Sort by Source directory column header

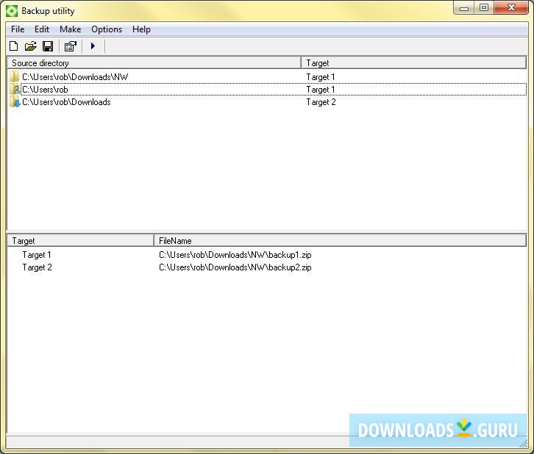point(154,63)
